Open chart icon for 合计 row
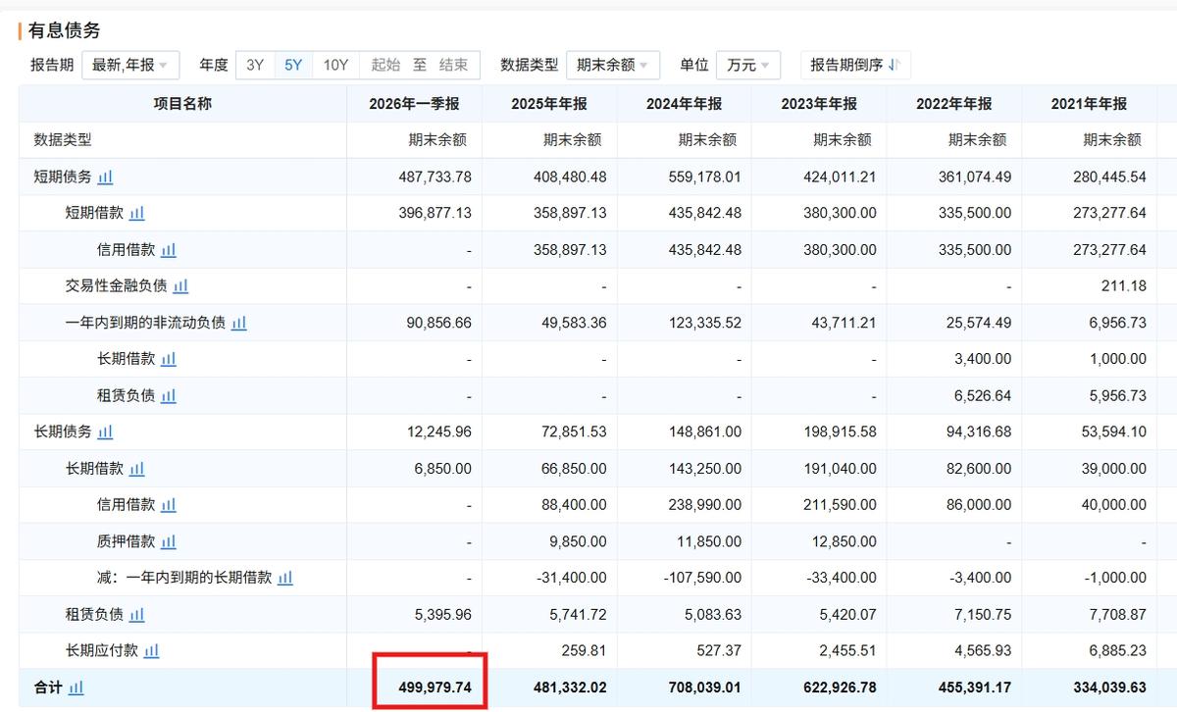Image resolution: width=1177 pixels, height=712 pixels. click(x=76, y=688)
